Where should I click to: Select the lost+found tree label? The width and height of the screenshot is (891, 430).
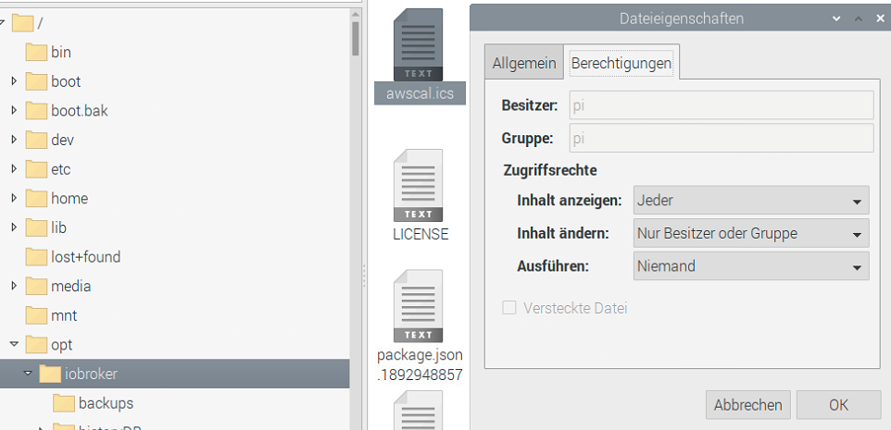click(x=86, y=257)
